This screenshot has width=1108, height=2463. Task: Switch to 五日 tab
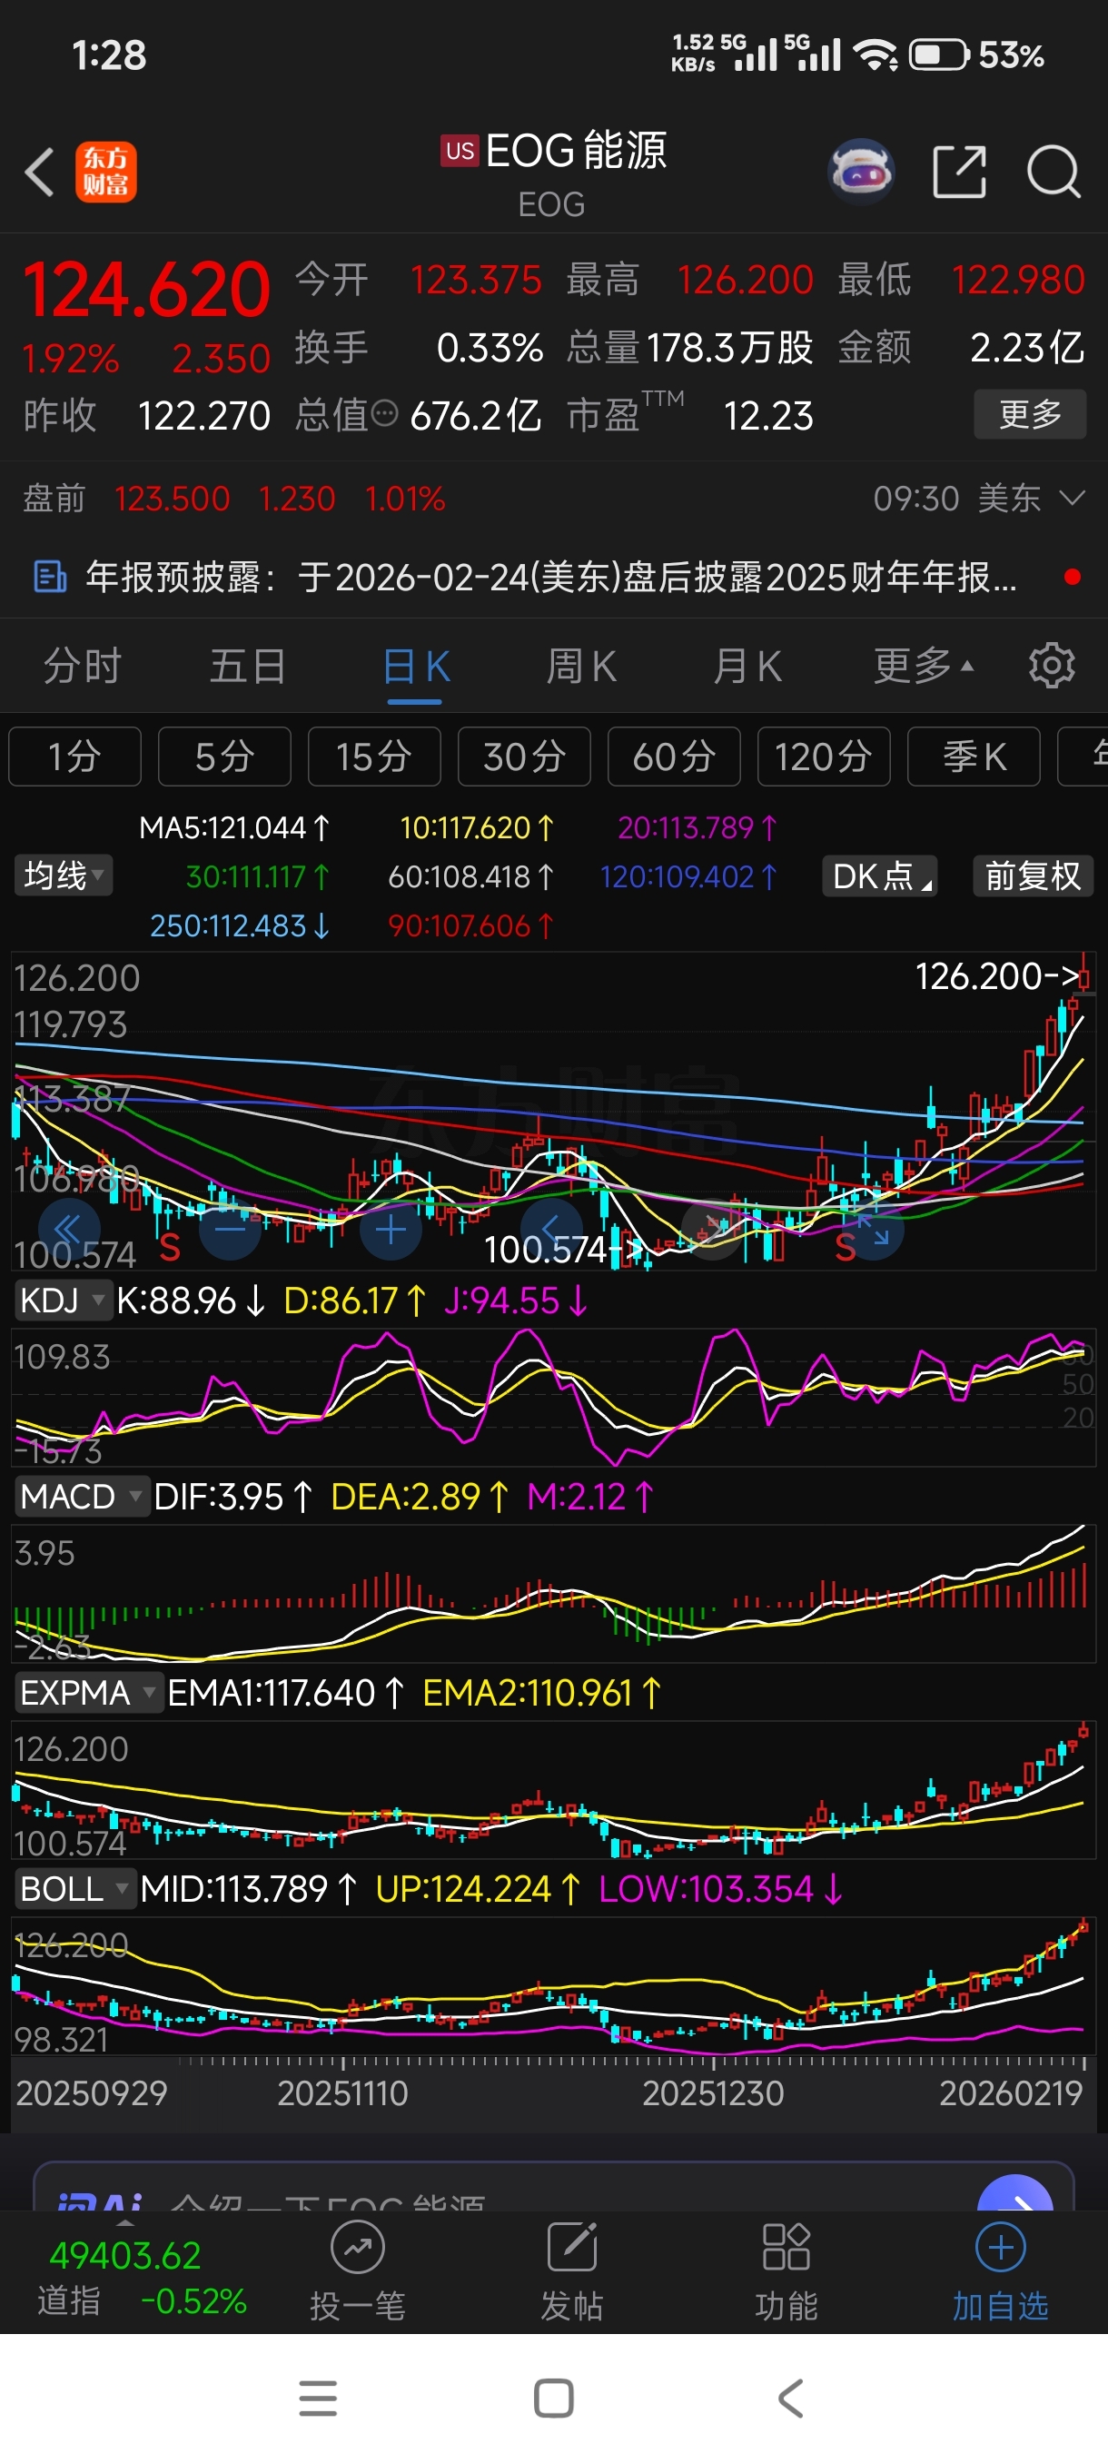[248, 666]
